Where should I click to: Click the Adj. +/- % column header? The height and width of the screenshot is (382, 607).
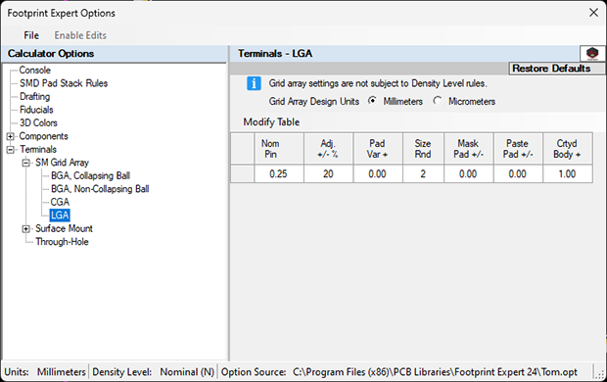(x=328, y=149)
